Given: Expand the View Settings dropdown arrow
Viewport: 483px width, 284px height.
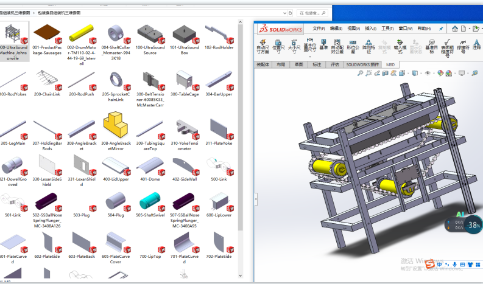Looking at the screenshot, I should coord(468,73).
